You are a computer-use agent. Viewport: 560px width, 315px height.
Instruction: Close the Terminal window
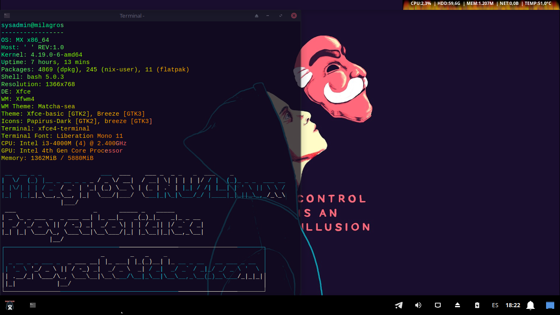coord(294,16)
